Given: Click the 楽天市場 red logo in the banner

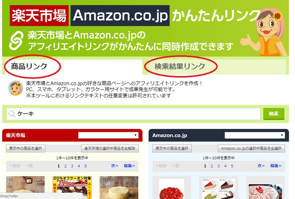Looking at the screenshot, I should [x=39, y=15].
